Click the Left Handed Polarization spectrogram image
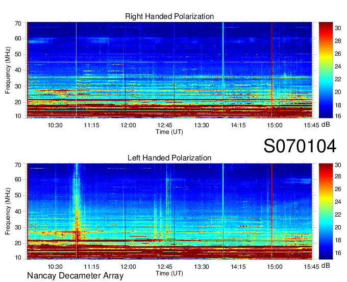347x282 pixels. (x=169, y=212)
